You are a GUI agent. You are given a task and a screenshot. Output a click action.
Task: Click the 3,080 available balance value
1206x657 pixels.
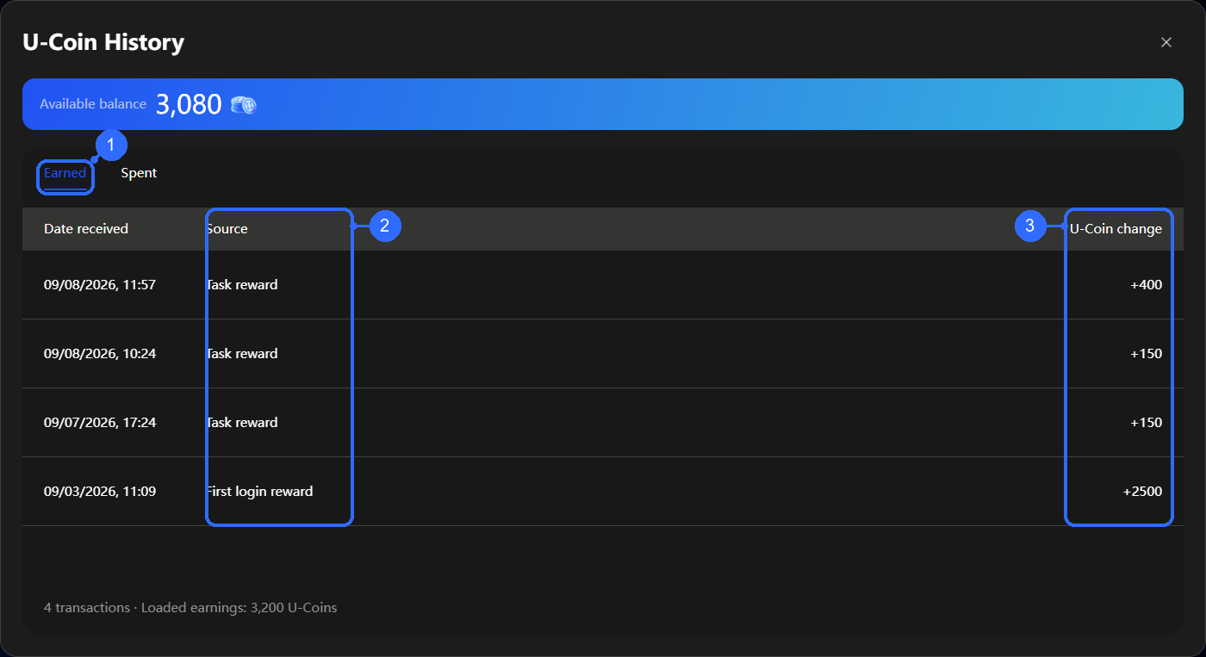[189, 105]
